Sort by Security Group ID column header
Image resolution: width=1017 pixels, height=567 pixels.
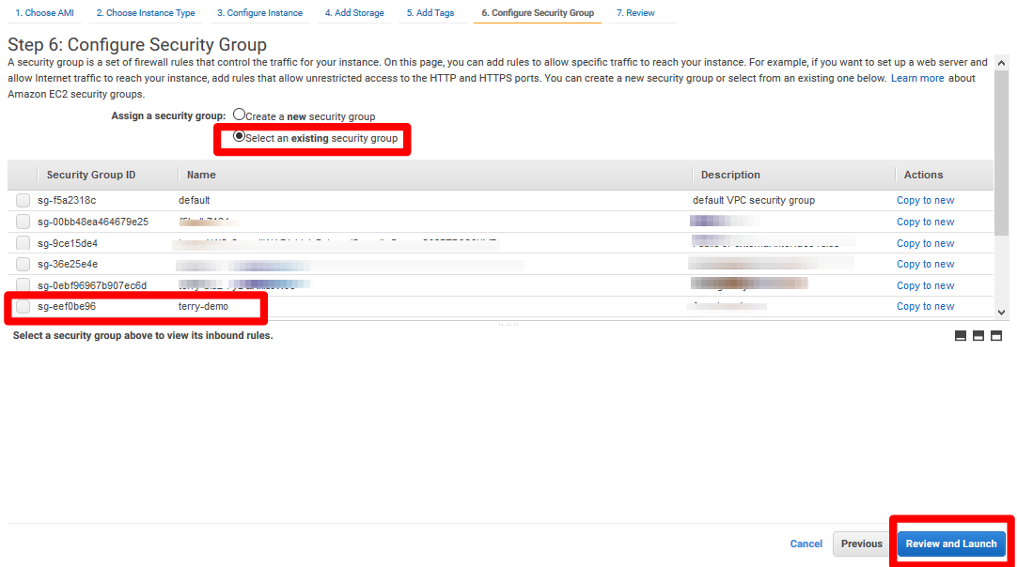point(91,175)
